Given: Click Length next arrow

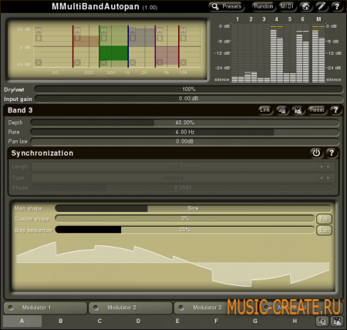Looking at the screenshot, I should tap(328, 167).
